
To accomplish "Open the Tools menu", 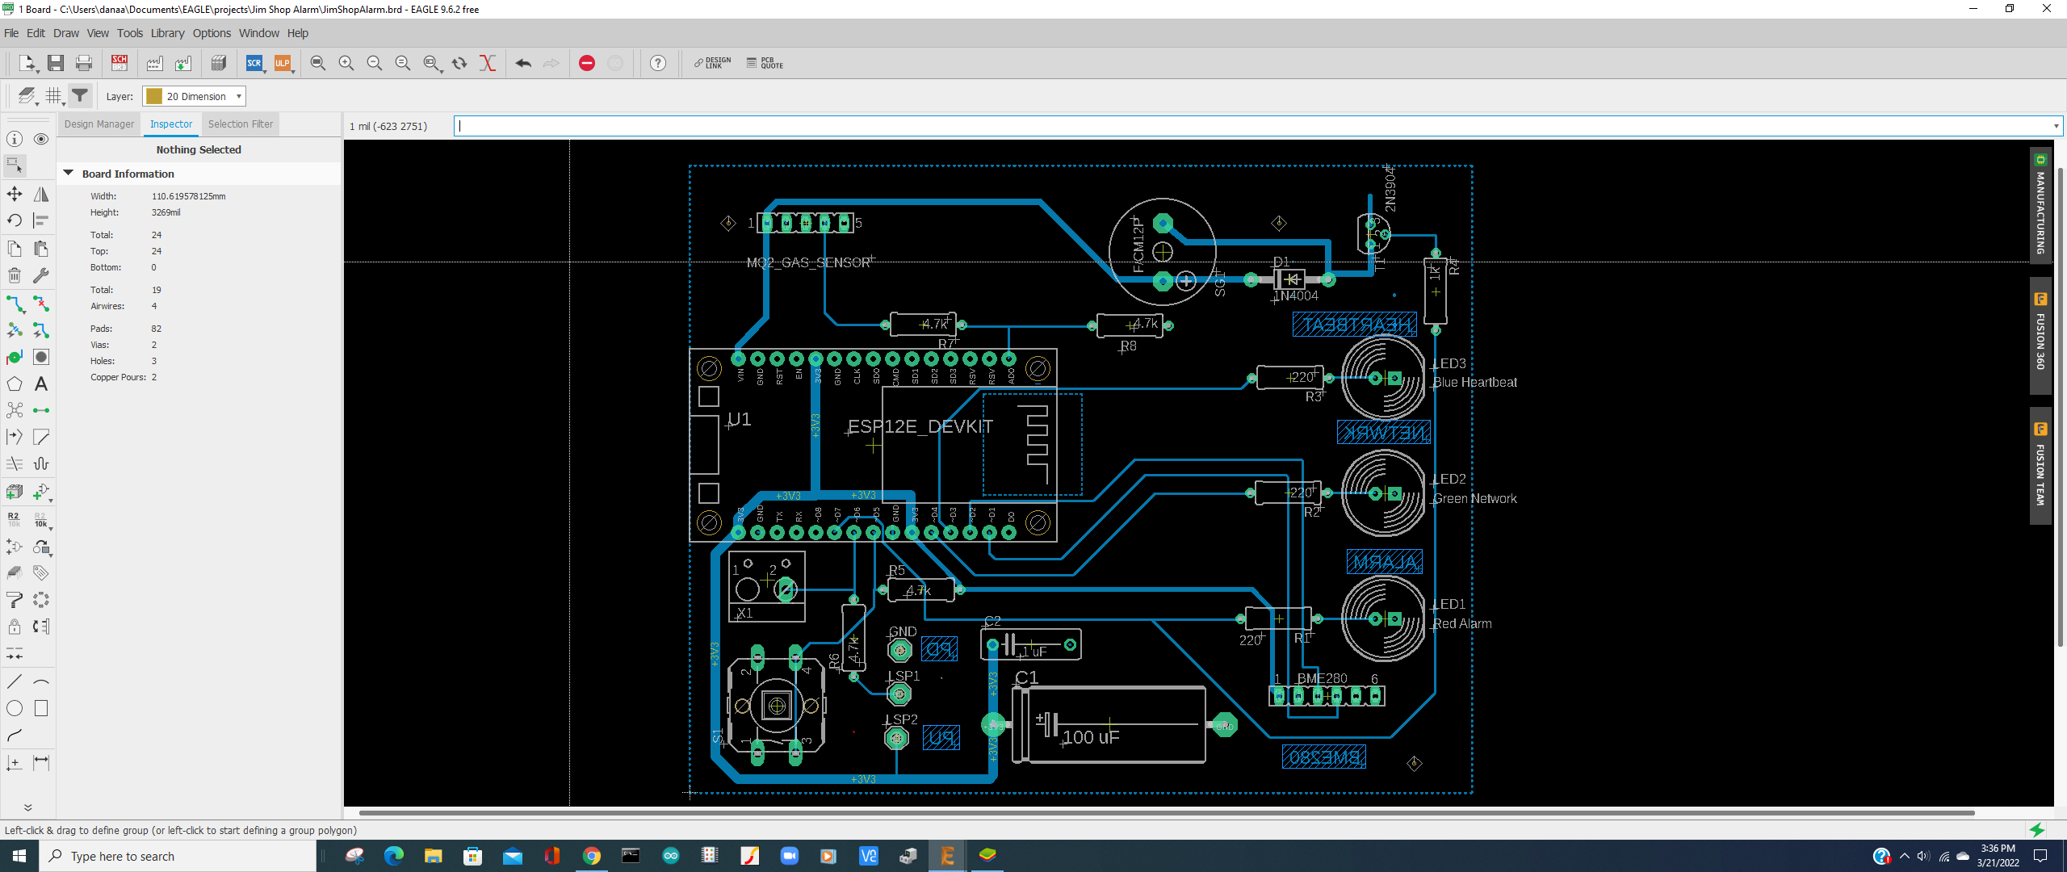I will (130, 33).
